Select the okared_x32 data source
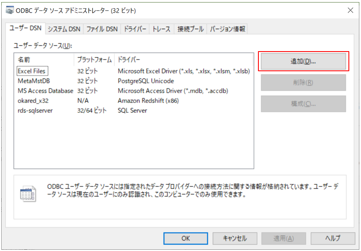This screenshot has height=251, width=361. (33, 101)
